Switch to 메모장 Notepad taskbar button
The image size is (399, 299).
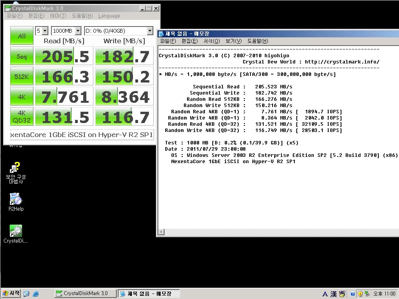(149, 294)
